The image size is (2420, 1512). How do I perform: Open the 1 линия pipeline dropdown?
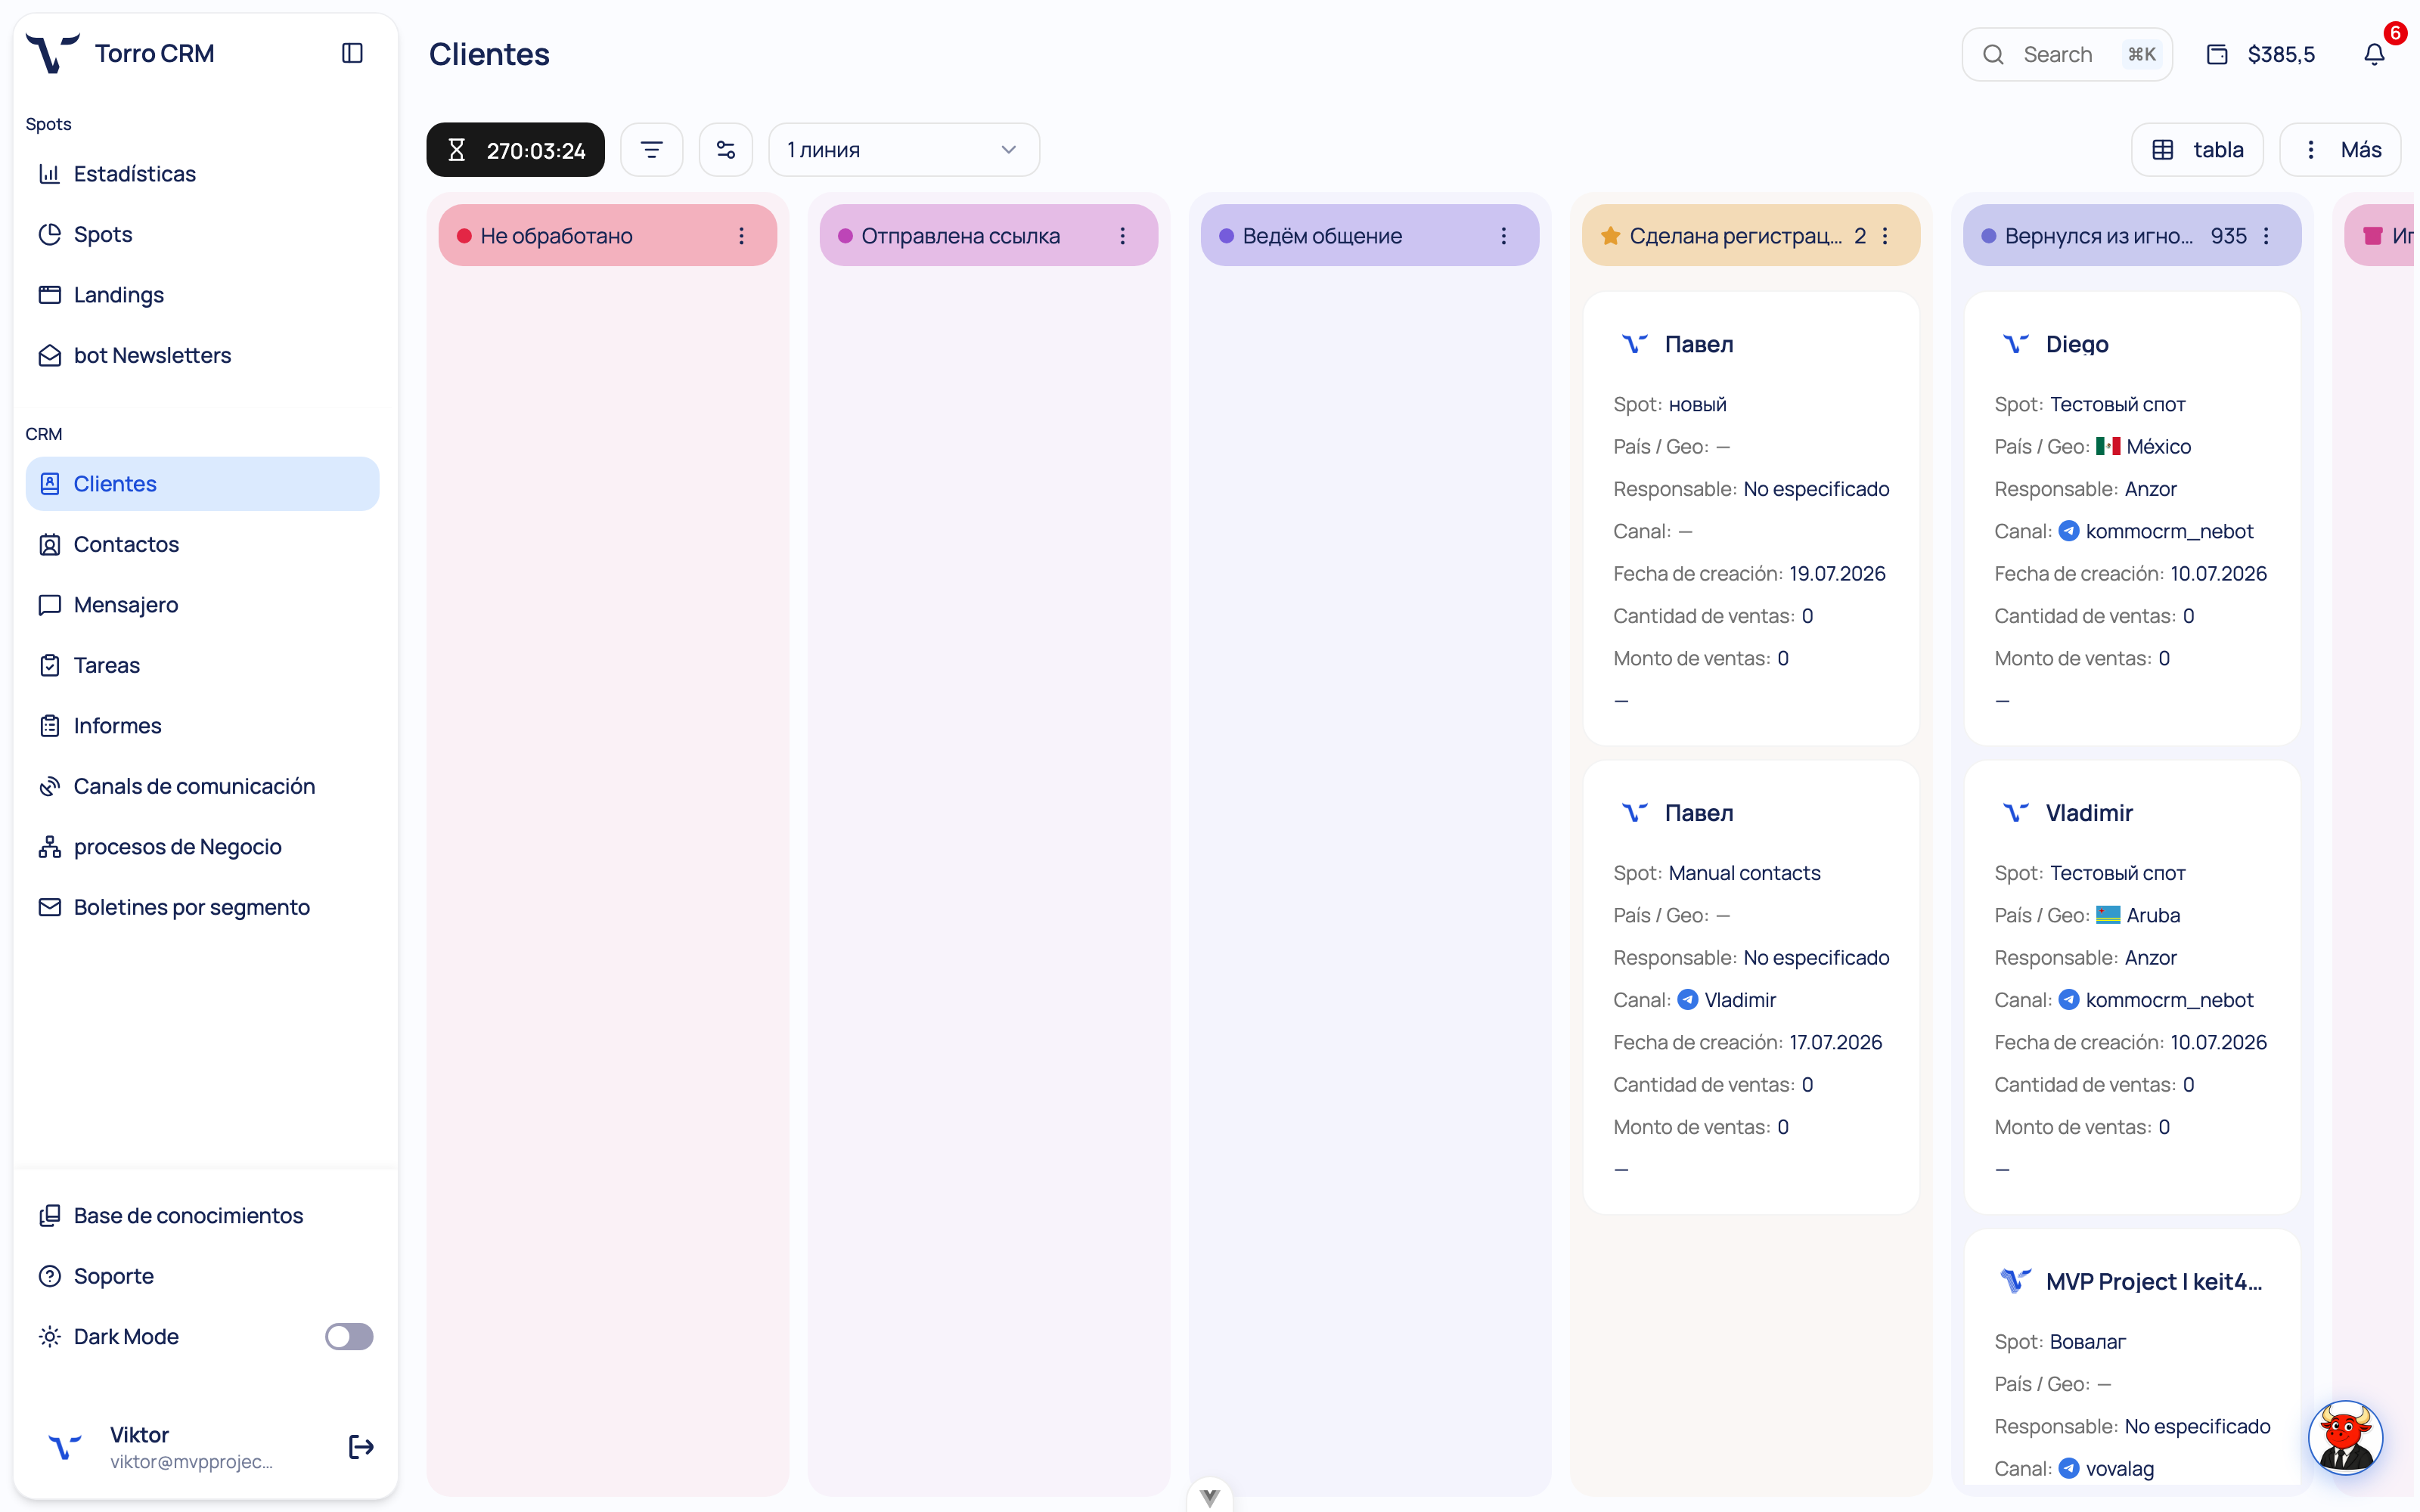tap(904, 150)
